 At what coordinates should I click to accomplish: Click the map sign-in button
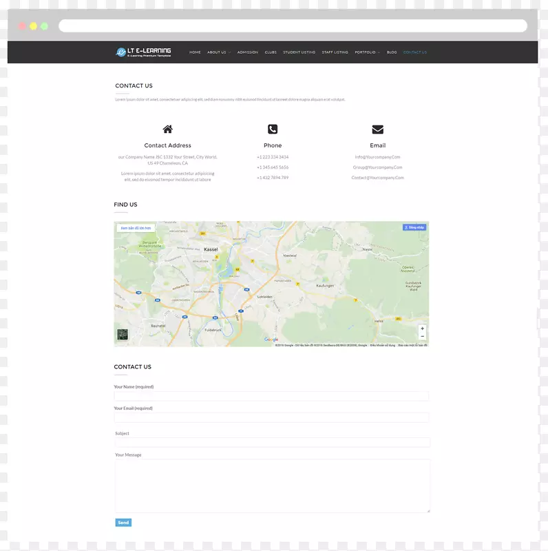tap(414, 227)
